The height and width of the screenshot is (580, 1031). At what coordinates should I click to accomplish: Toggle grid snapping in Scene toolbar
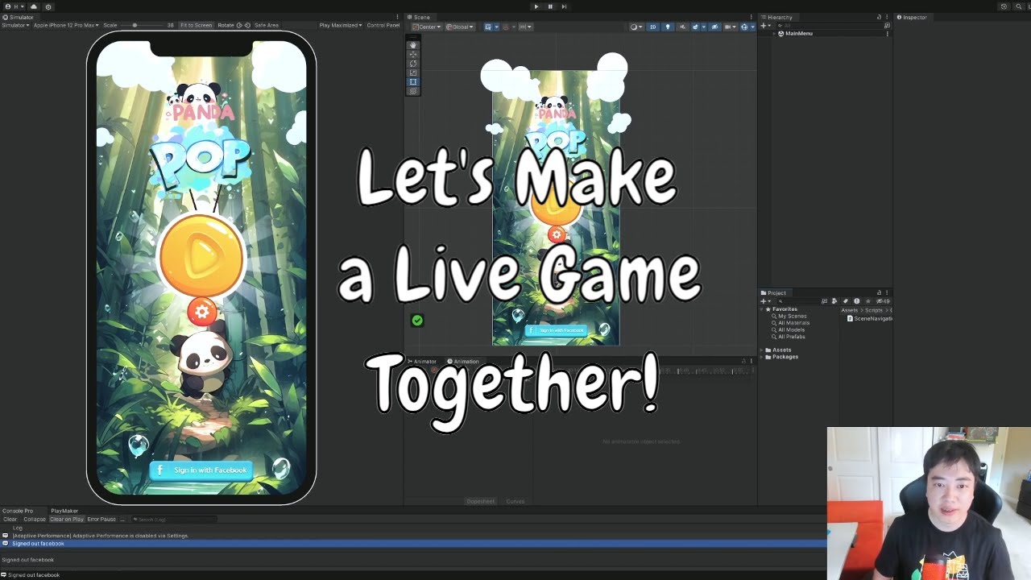point(488,27)
